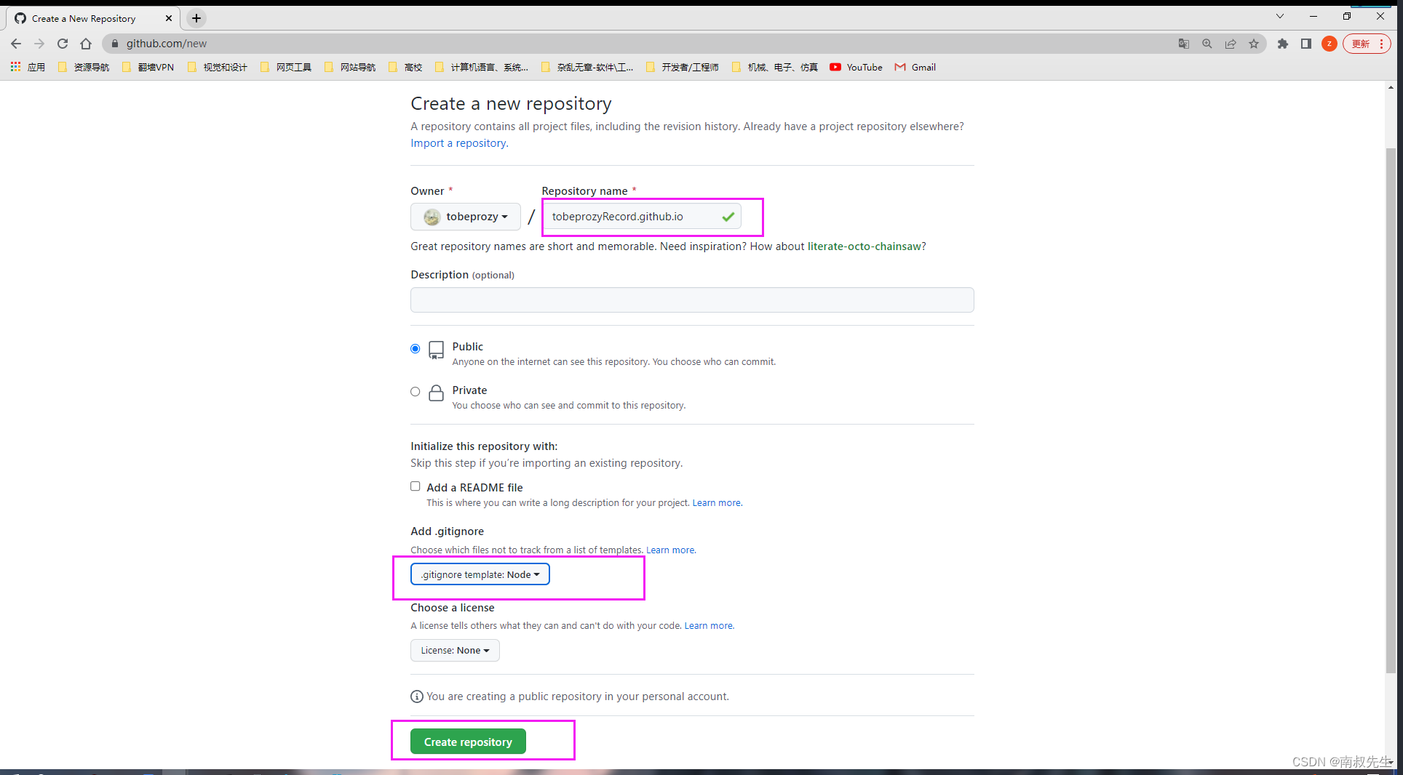
Task: Open the 资源导航 bookmark folder
Action: (x=84, y=67)
